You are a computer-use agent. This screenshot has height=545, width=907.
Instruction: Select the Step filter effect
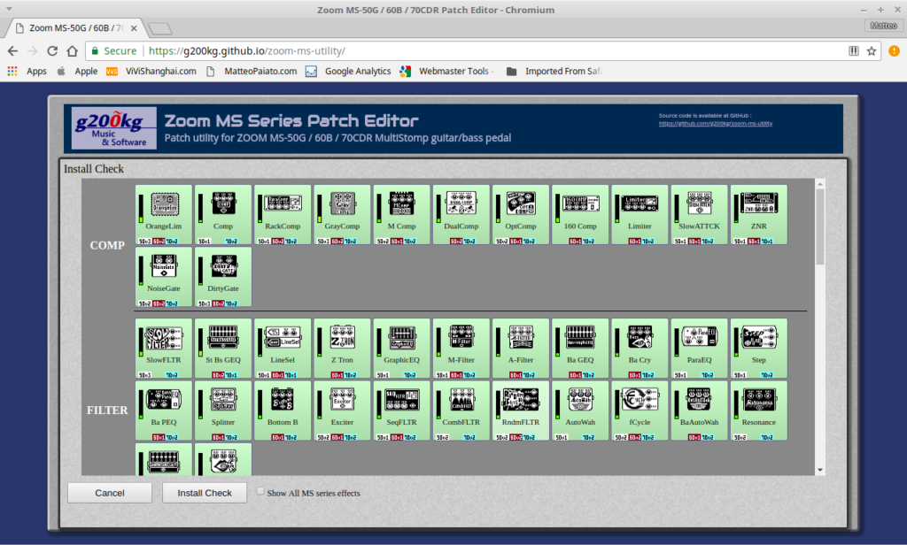pos(759,349)
